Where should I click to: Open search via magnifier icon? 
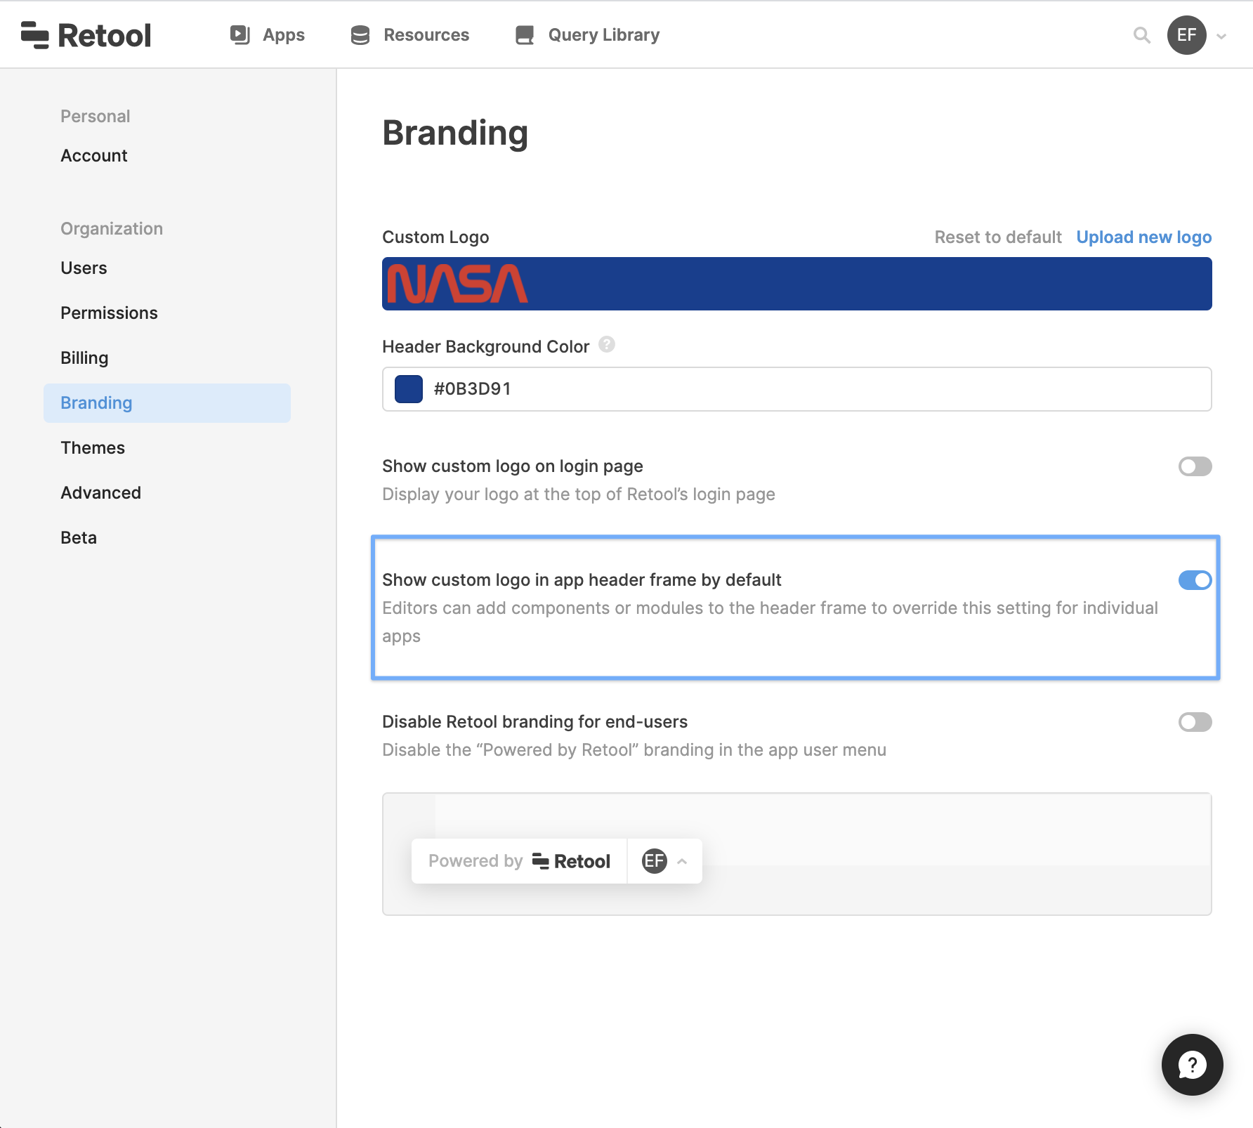click(x=1142, y=35)
